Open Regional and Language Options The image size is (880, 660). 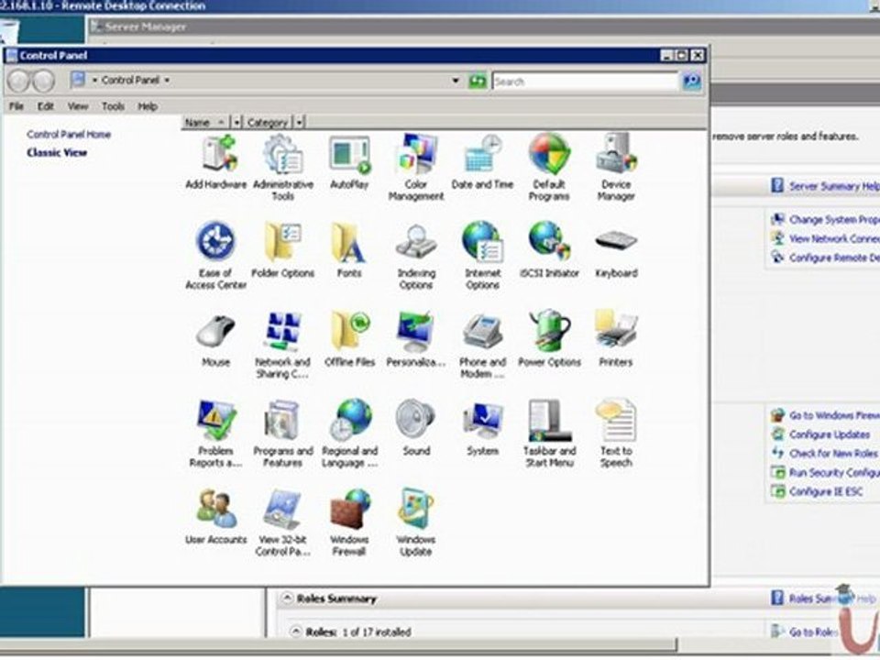(349, 434)
